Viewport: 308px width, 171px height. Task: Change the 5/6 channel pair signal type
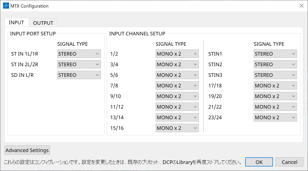177,75
